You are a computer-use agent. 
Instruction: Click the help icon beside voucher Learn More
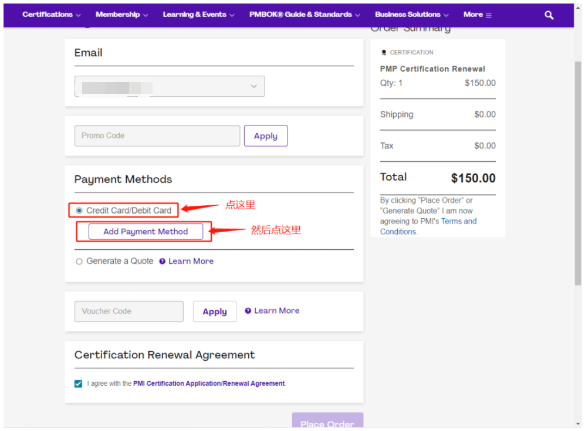[248, 311]
